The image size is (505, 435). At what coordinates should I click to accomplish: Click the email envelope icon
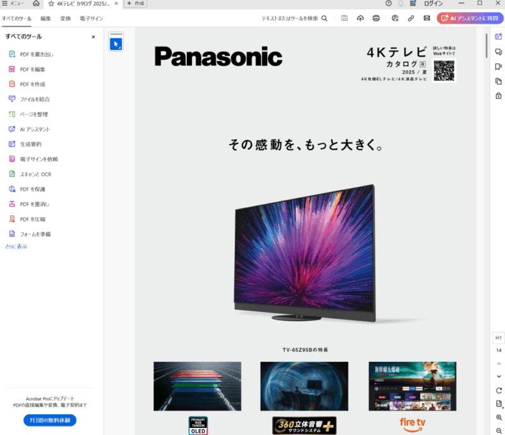[x=427, y=18]
